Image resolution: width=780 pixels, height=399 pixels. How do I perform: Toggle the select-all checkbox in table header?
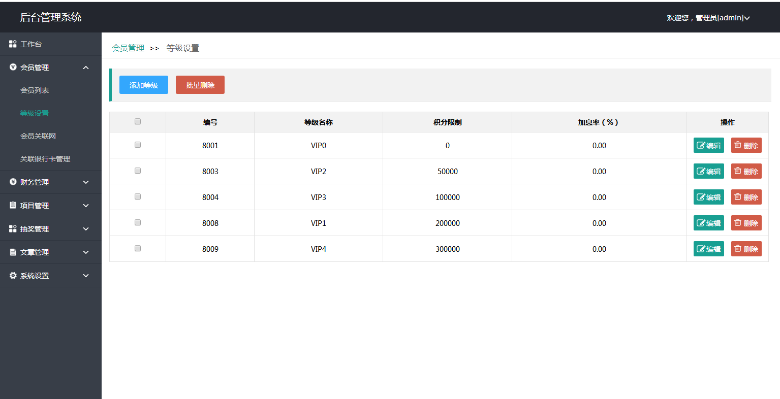pos(138,121)
